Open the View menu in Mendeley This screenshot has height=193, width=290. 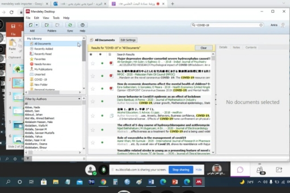46,18
